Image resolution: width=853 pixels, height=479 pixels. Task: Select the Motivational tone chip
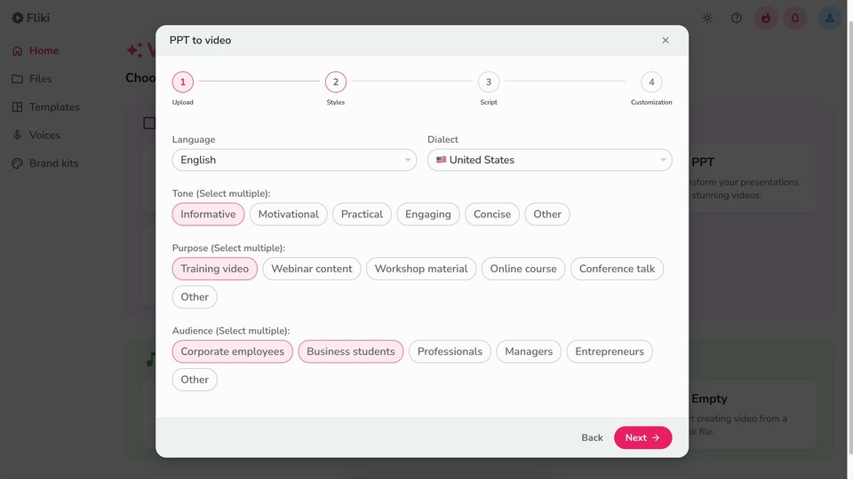pyautogui.click(x=288, y=214)
